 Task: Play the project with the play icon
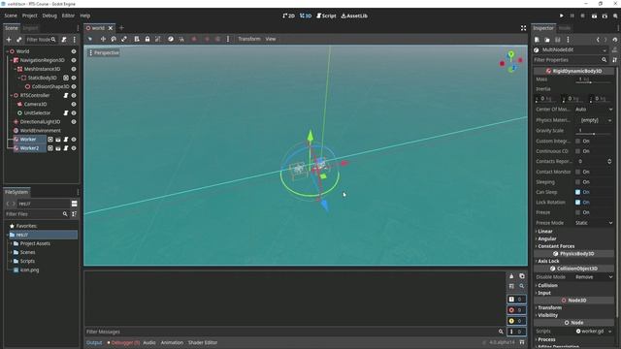click(x=561, y=16)
